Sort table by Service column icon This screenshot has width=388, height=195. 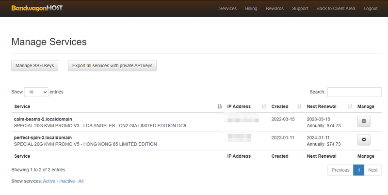click(220, 106)
